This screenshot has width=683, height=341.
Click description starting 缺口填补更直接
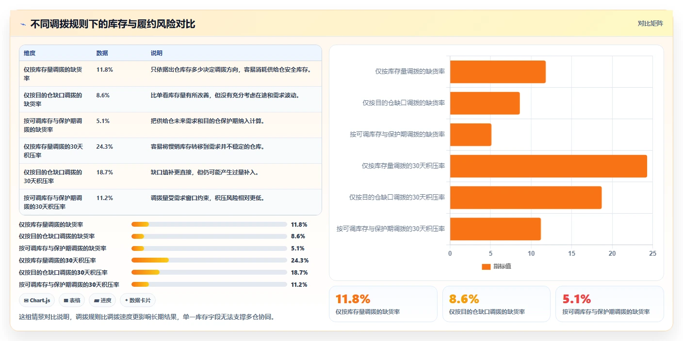(205, 172)
